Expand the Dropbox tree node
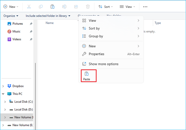 (x=3, y=86)
